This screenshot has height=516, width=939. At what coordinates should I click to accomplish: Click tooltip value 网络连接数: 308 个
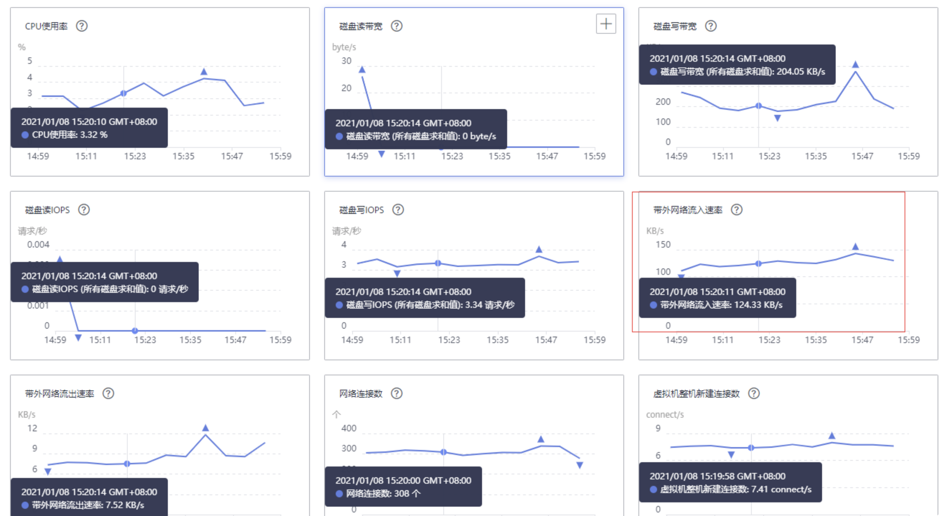tap(383, 493)
